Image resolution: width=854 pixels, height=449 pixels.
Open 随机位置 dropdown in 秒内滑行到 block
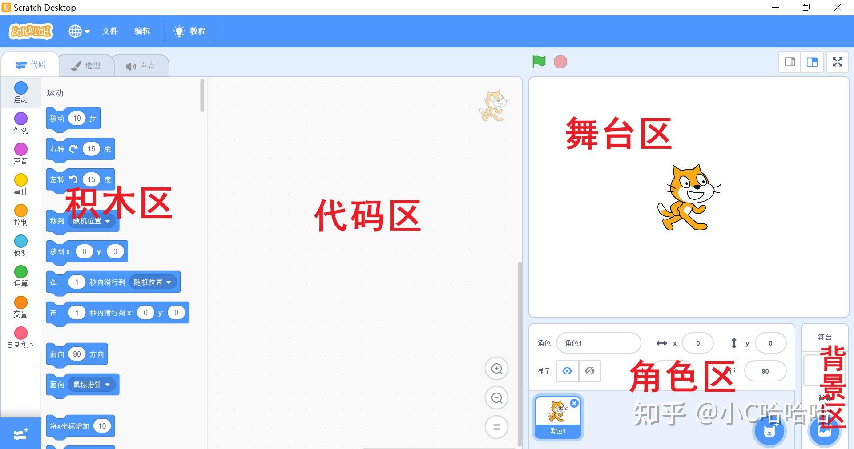pos(153,282)
